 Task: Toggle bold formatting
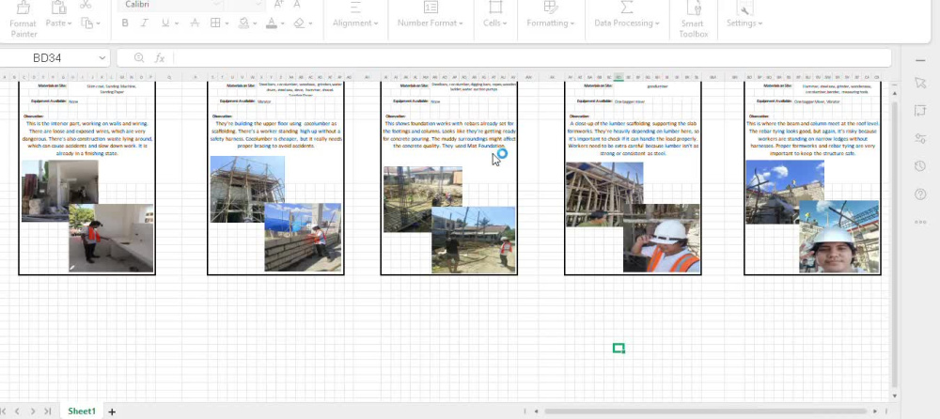pyautogui.click(x=125, y=23)
